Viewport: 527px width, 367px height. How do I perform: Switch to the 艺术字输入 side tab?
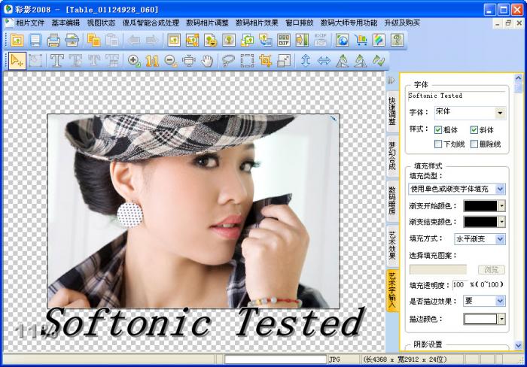392,290
